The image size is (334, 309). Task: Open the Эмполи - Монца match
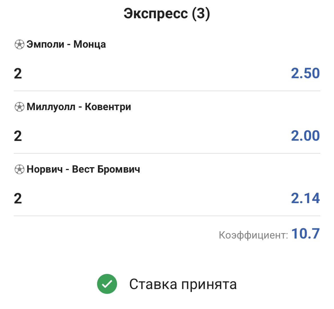click(x=66, y=45)
